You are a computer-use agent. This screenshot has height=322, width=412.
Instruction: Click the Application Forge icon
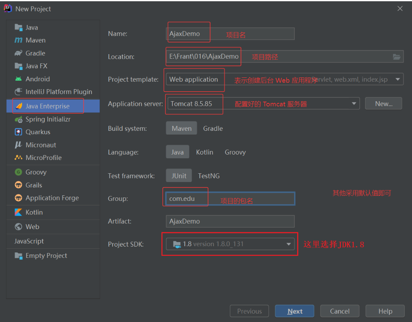click(x=18, y=198)
